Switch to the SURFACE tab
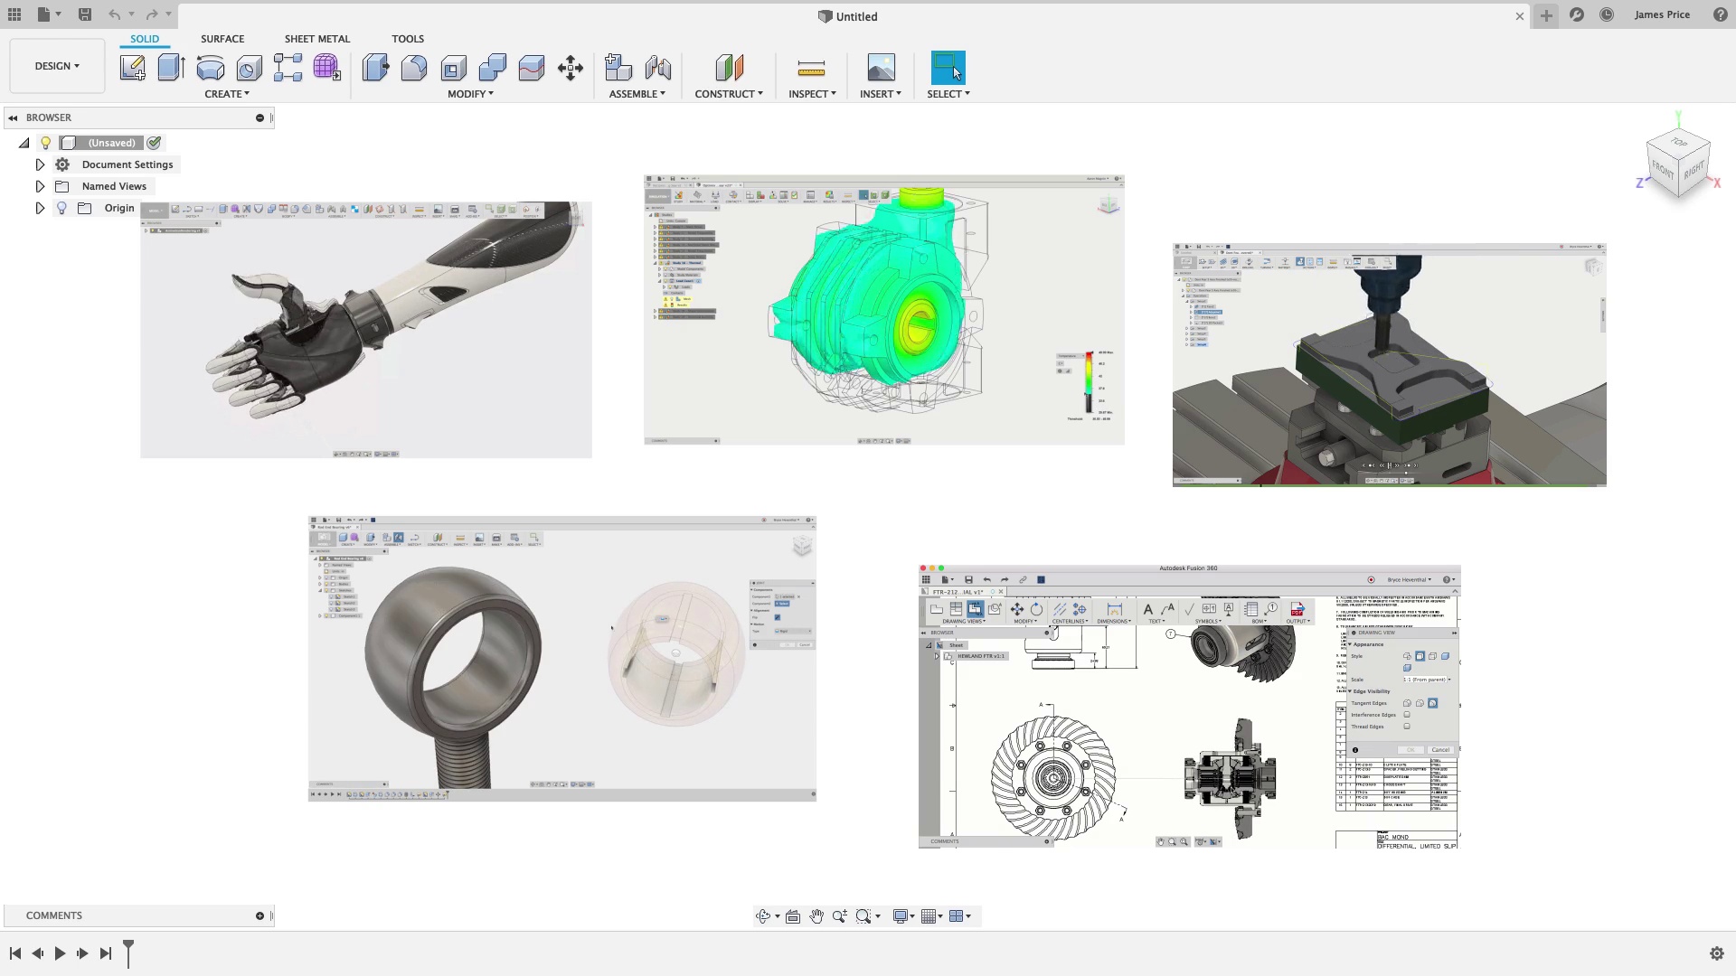Screen dimensions: 1736x976 click(222, 39)
